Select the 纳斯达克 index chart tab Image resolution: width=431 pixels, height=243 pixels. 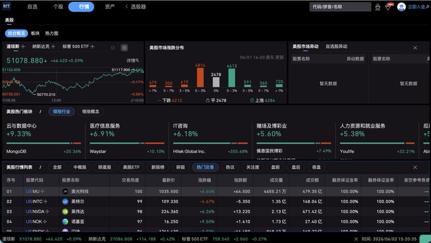pyautogui.click(x=41, y=46)
